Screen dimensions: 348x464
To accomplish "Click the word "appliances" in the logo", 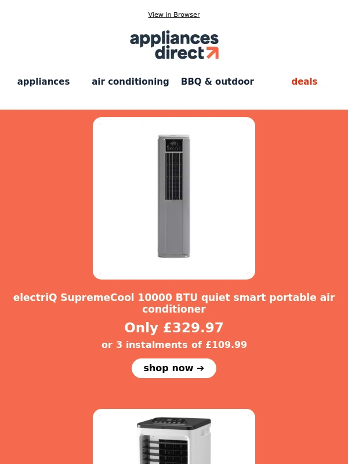I will click(174, 39).
